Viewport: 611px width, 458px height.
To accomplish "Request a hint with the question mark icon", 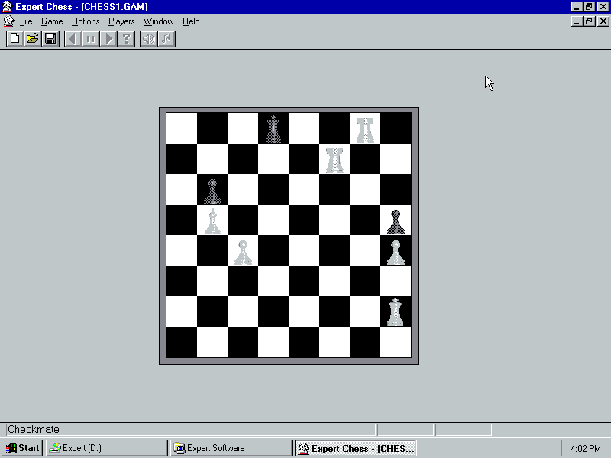I will 127,39.
